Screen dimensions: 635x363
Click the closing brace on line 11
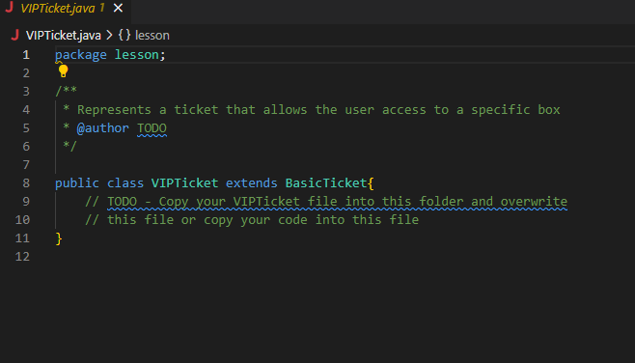[x=59, y=238]
